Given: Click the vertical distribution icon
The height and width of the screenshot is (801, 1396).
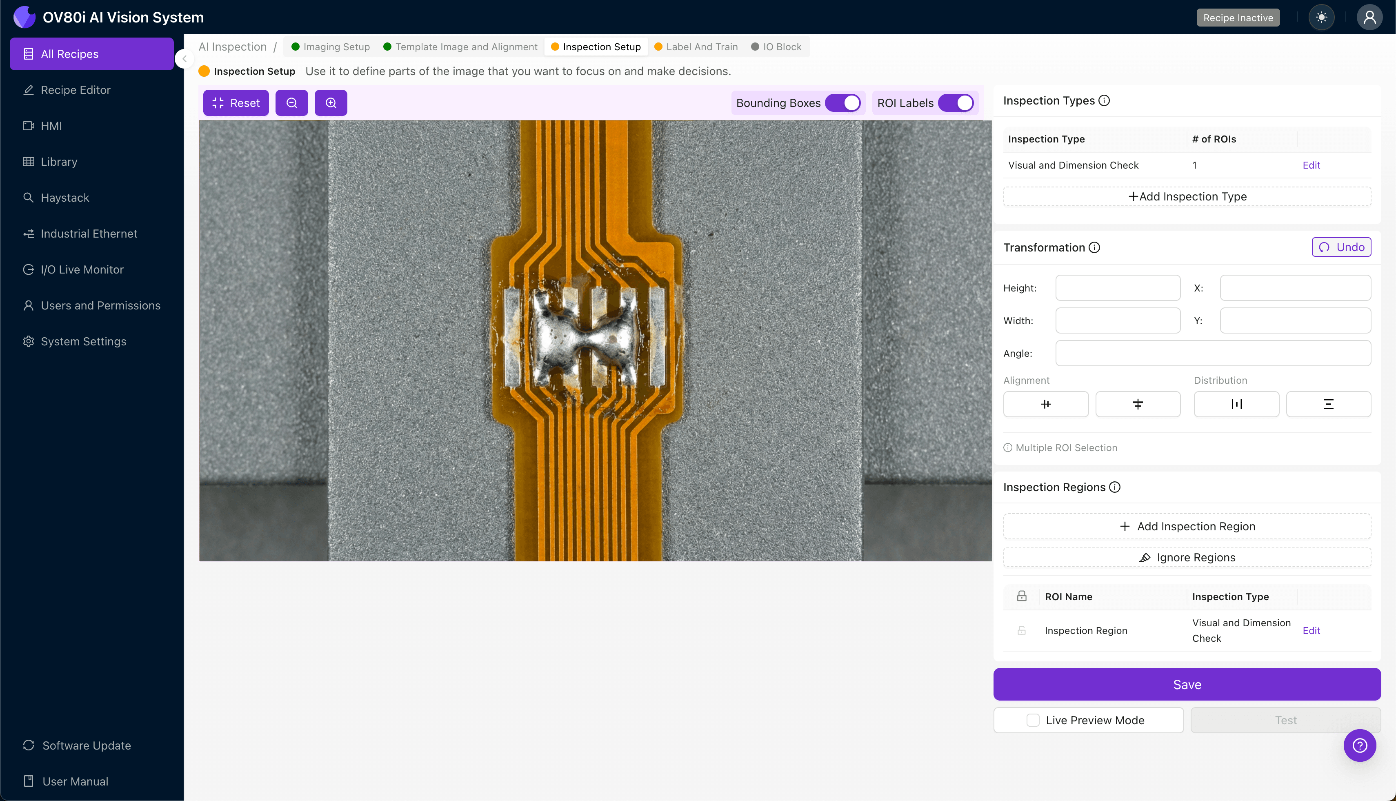Looking at the screenshot, I should click(x=1328, y=404).
